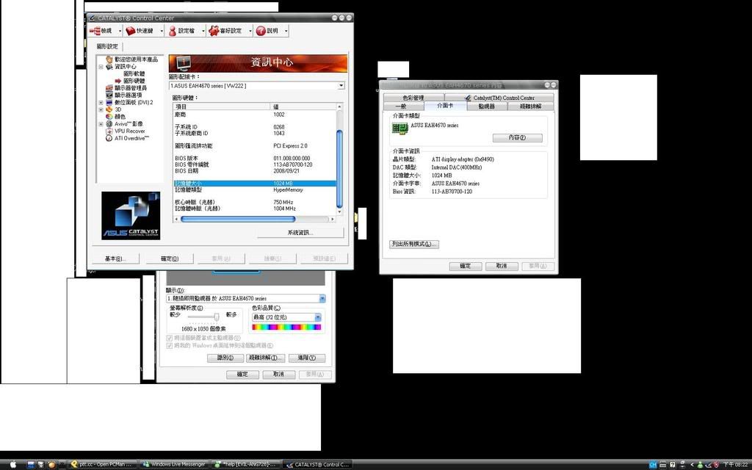Click the 列出所有模式 button
Image resolution: width=752 pixels, height=470 pixels.
pyautogui.click(x=414, y=244)
